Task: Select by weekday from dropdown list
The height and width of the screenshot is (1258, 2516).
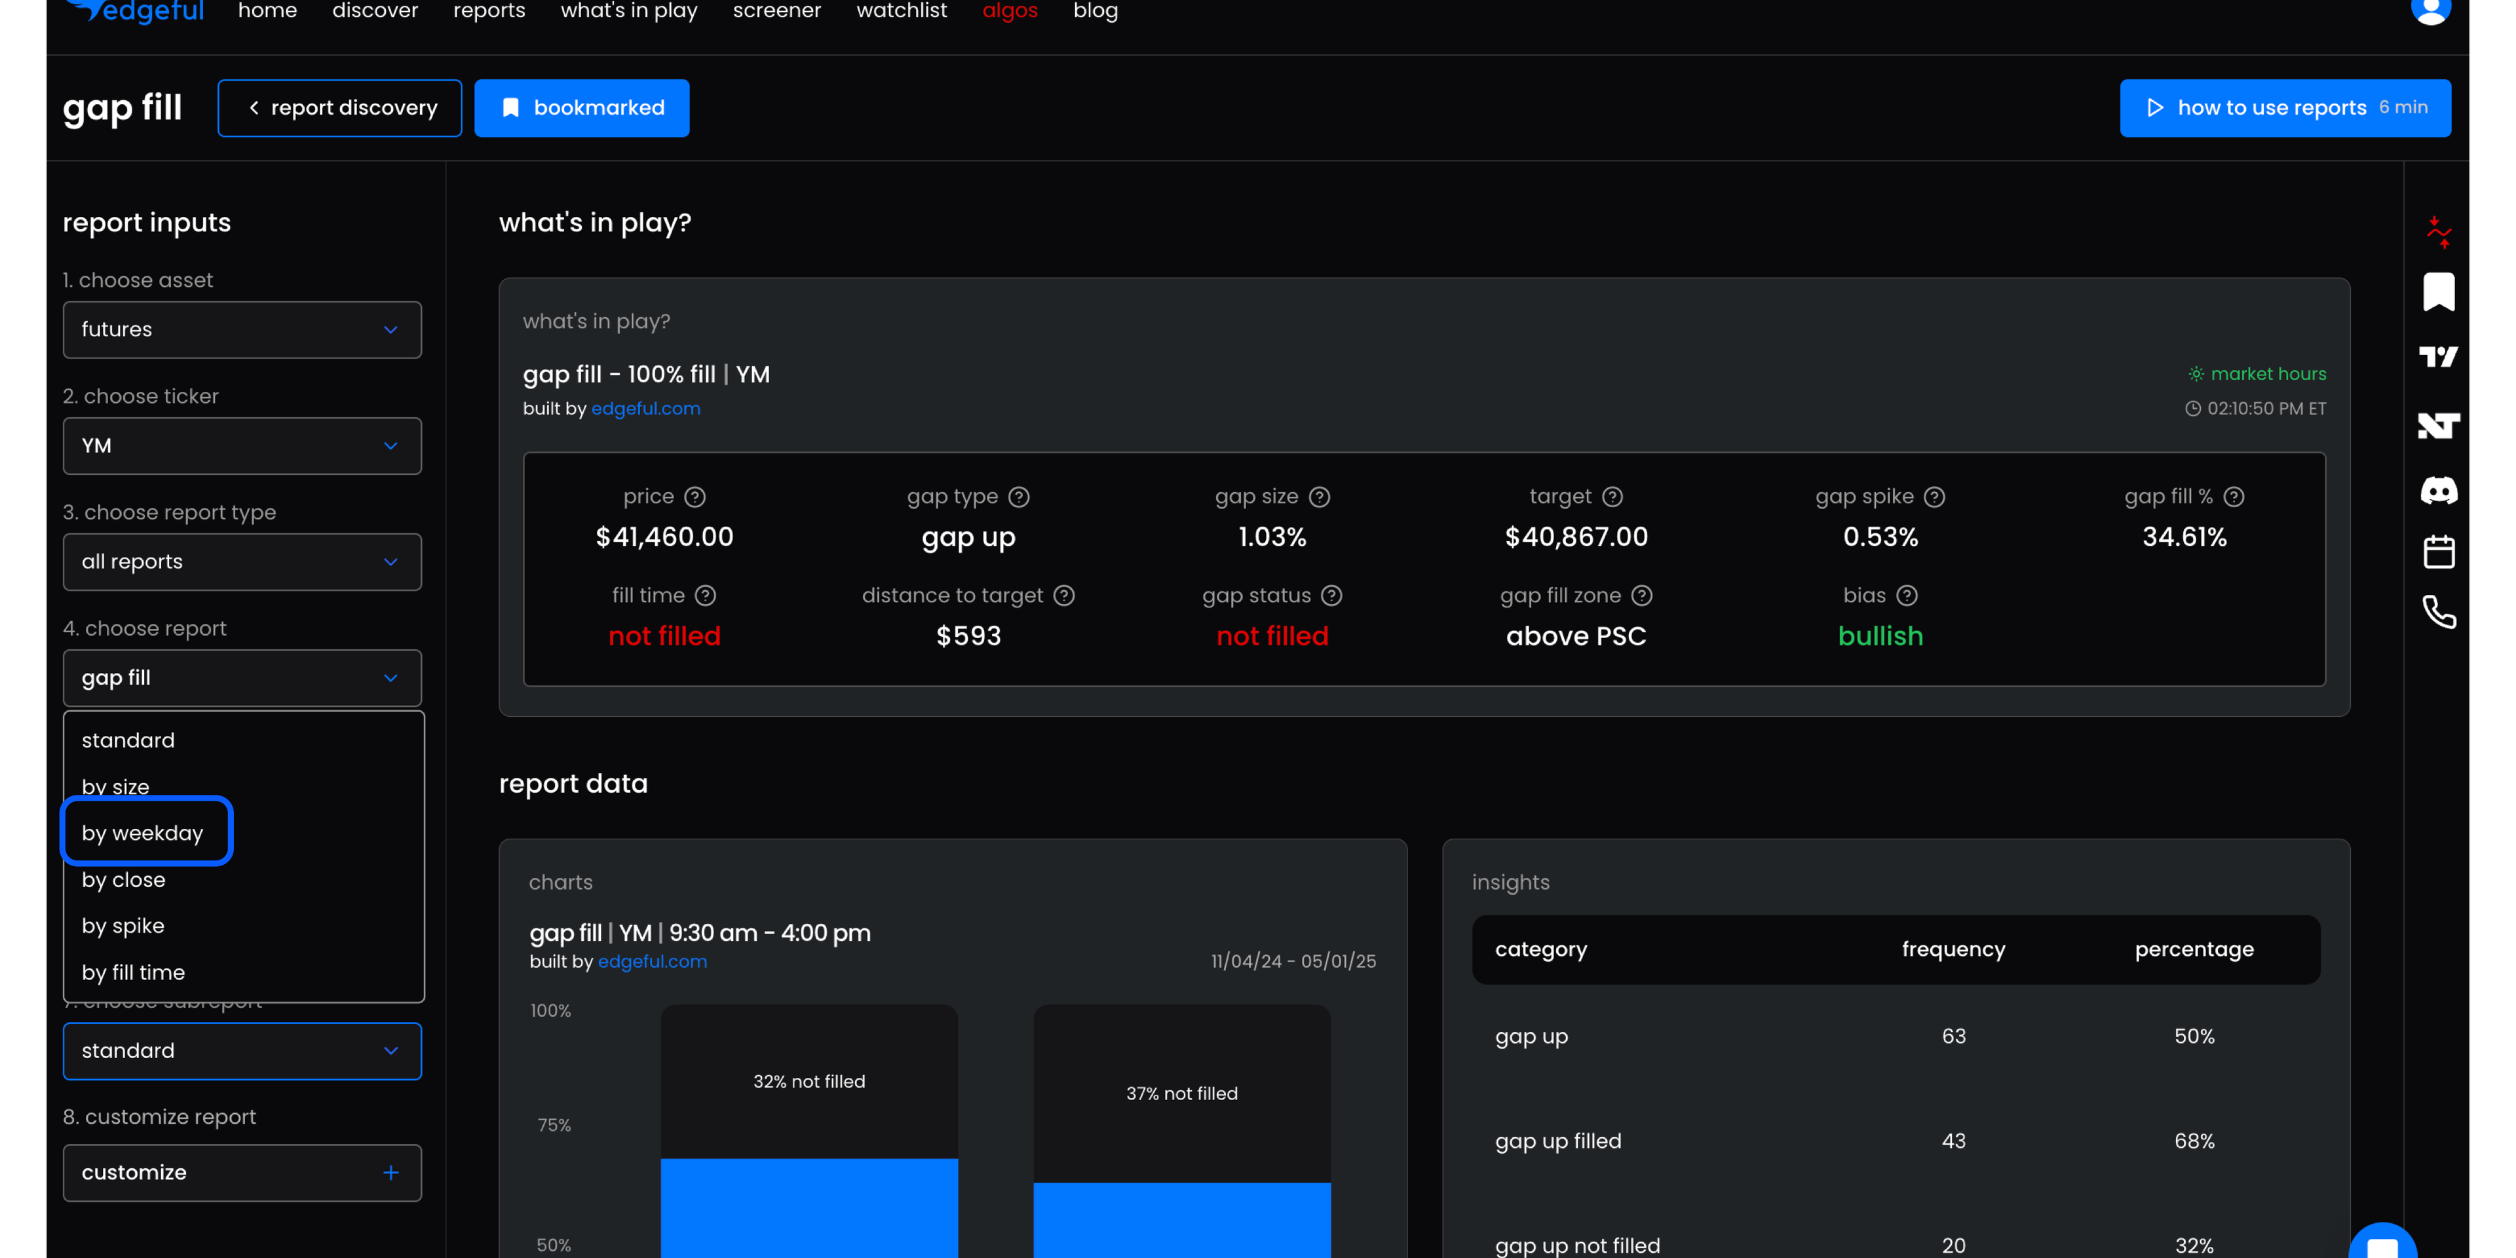Action: (x=143, y=832)
